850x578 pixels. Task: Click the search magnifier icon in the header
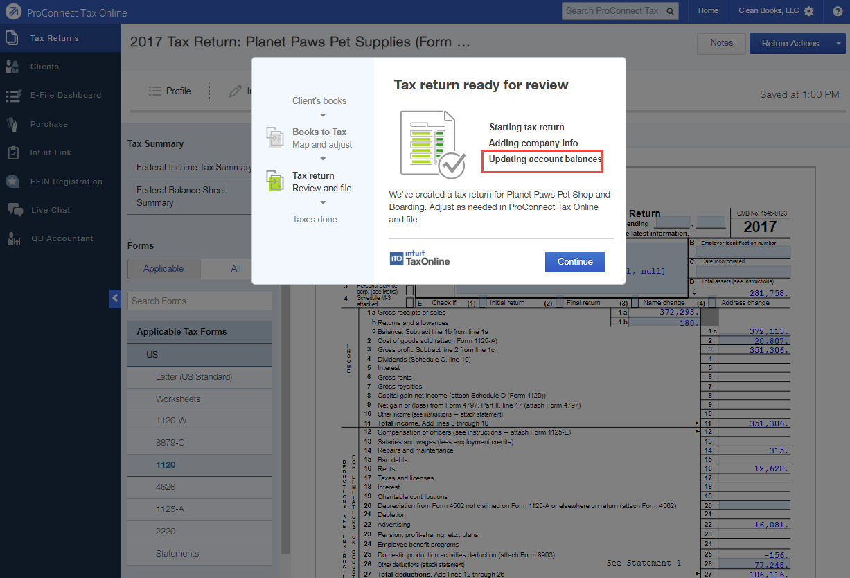click(670, 11)
